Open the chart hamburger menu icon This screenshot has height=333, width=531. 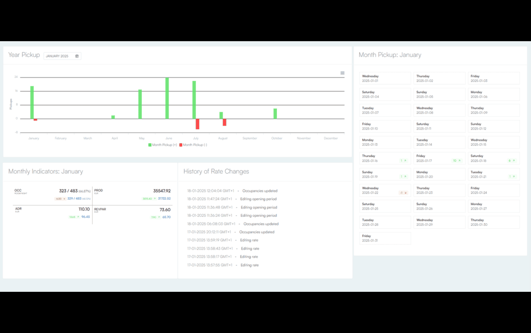(342, 73)
